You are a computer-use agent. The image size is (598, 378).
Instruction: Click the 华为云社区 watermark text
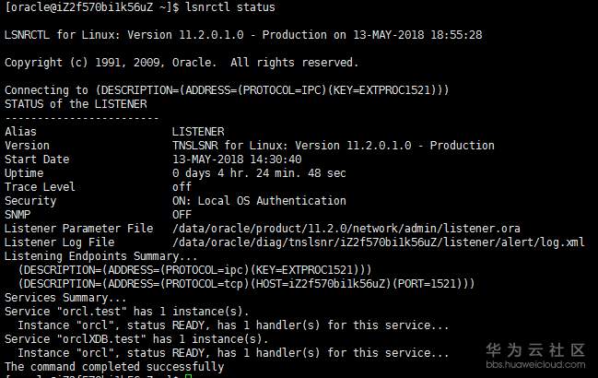click(536, 350)
